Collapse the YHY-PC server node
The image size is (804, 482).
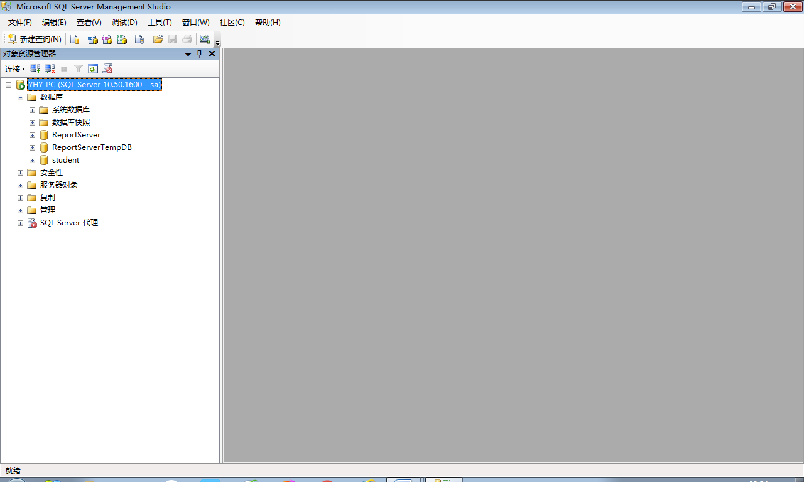tap(8, 85)
